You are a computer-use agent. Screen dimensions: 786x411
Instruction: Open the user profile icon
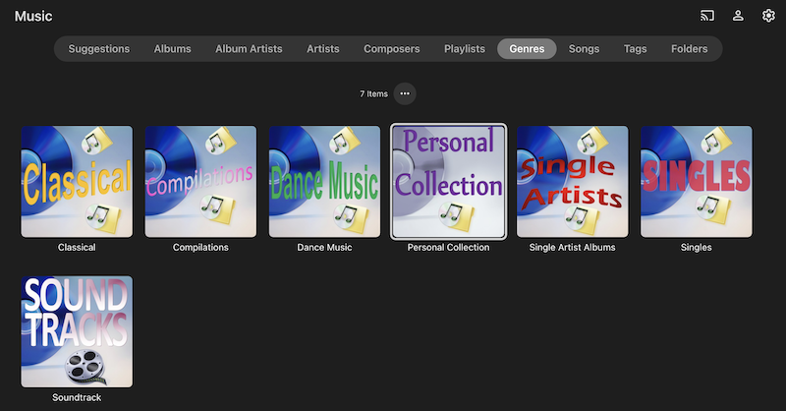pyautogui.click(x=738, y=16)
